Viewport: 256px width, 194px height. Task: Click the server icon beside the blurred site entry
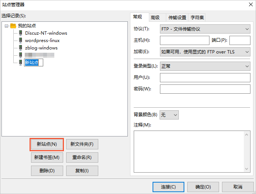coord(20,55)
